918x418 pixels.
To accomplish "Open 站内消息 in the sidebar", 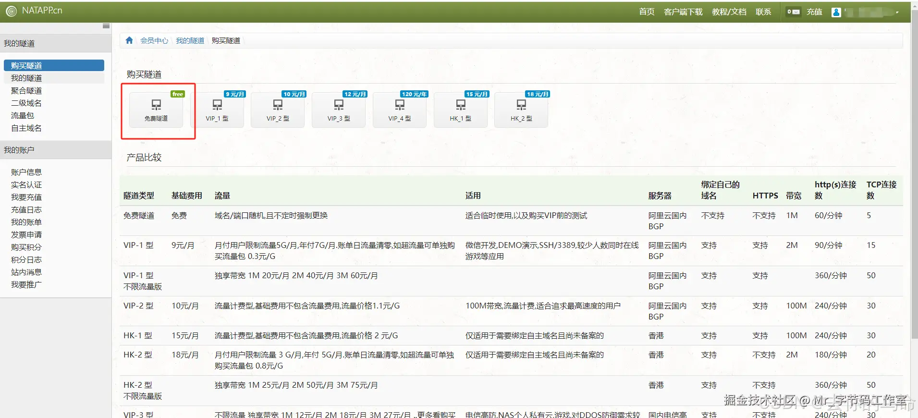I will pyautogui.click(x=26, y=272).
